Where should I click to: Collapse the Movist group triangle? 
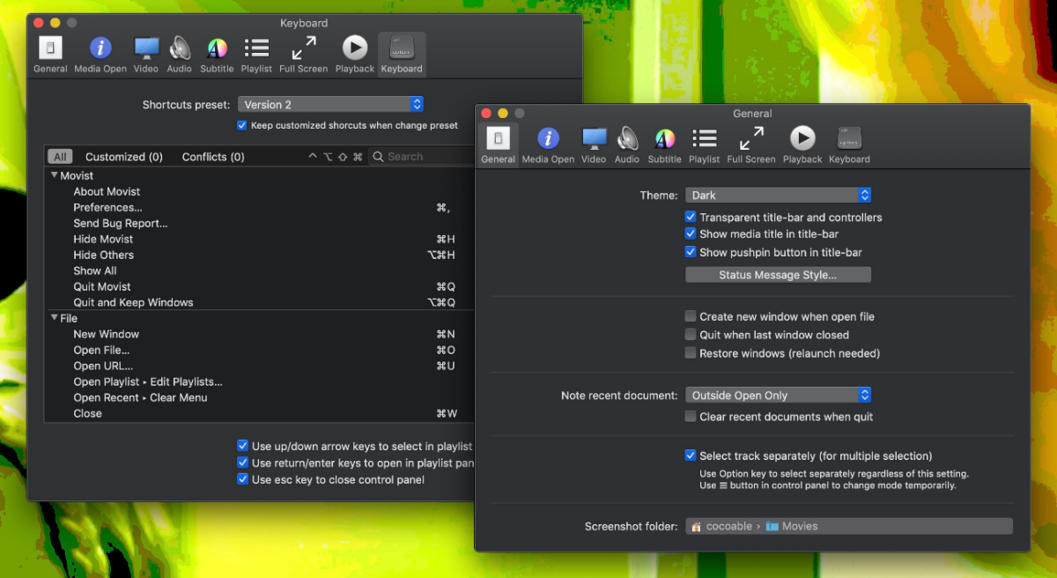55,175
